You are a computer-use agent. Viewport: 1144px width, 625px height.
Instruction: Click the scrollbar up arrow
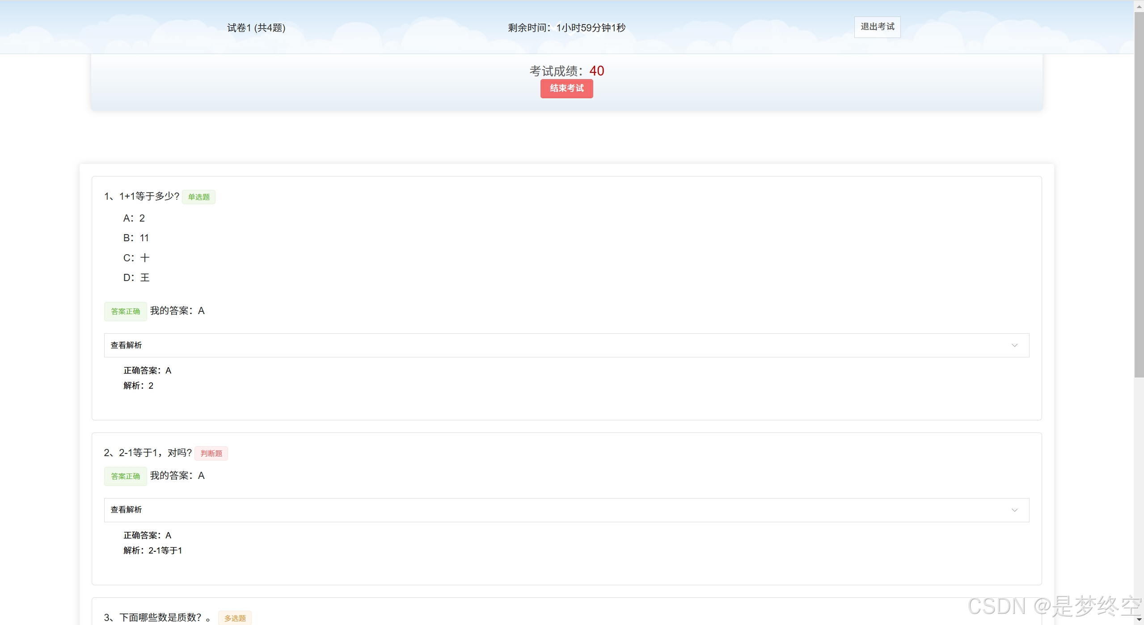(1139, 6)
